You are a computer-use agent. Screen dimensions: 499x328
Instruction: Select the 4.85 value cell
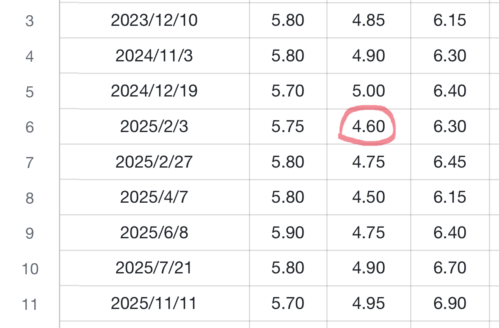click(368, 20)
